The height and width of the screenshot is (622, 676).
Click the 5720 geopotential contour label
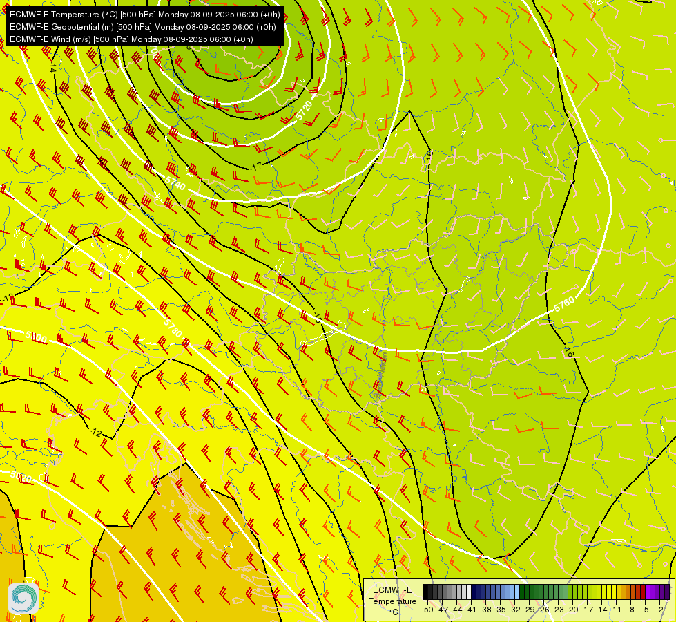tap(304, 111)
